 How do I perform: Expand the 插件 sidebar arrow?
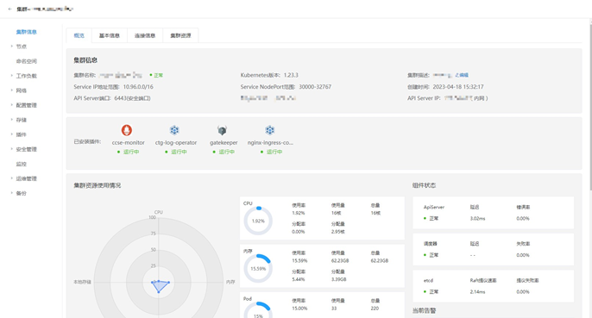[x=12, y=134]
